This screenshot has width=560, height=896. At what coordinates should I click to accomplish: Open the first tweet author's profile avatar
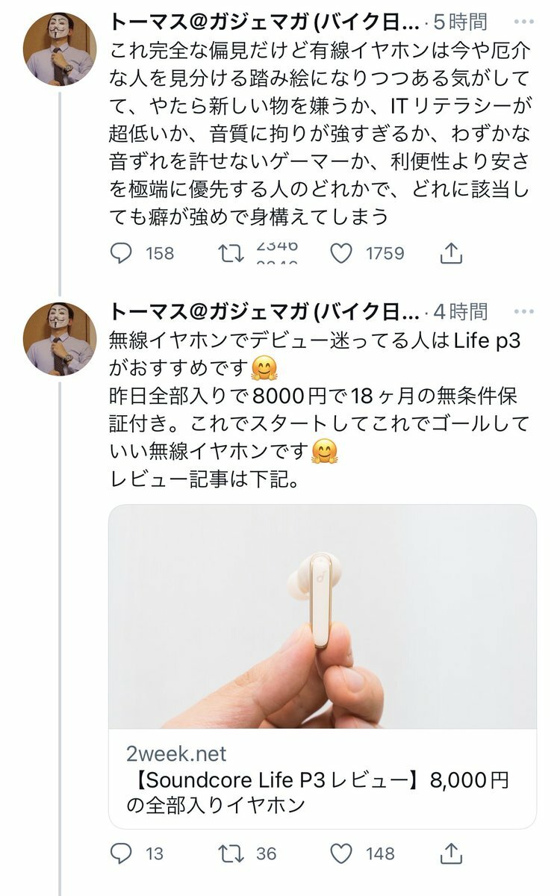tap(59, 49)
